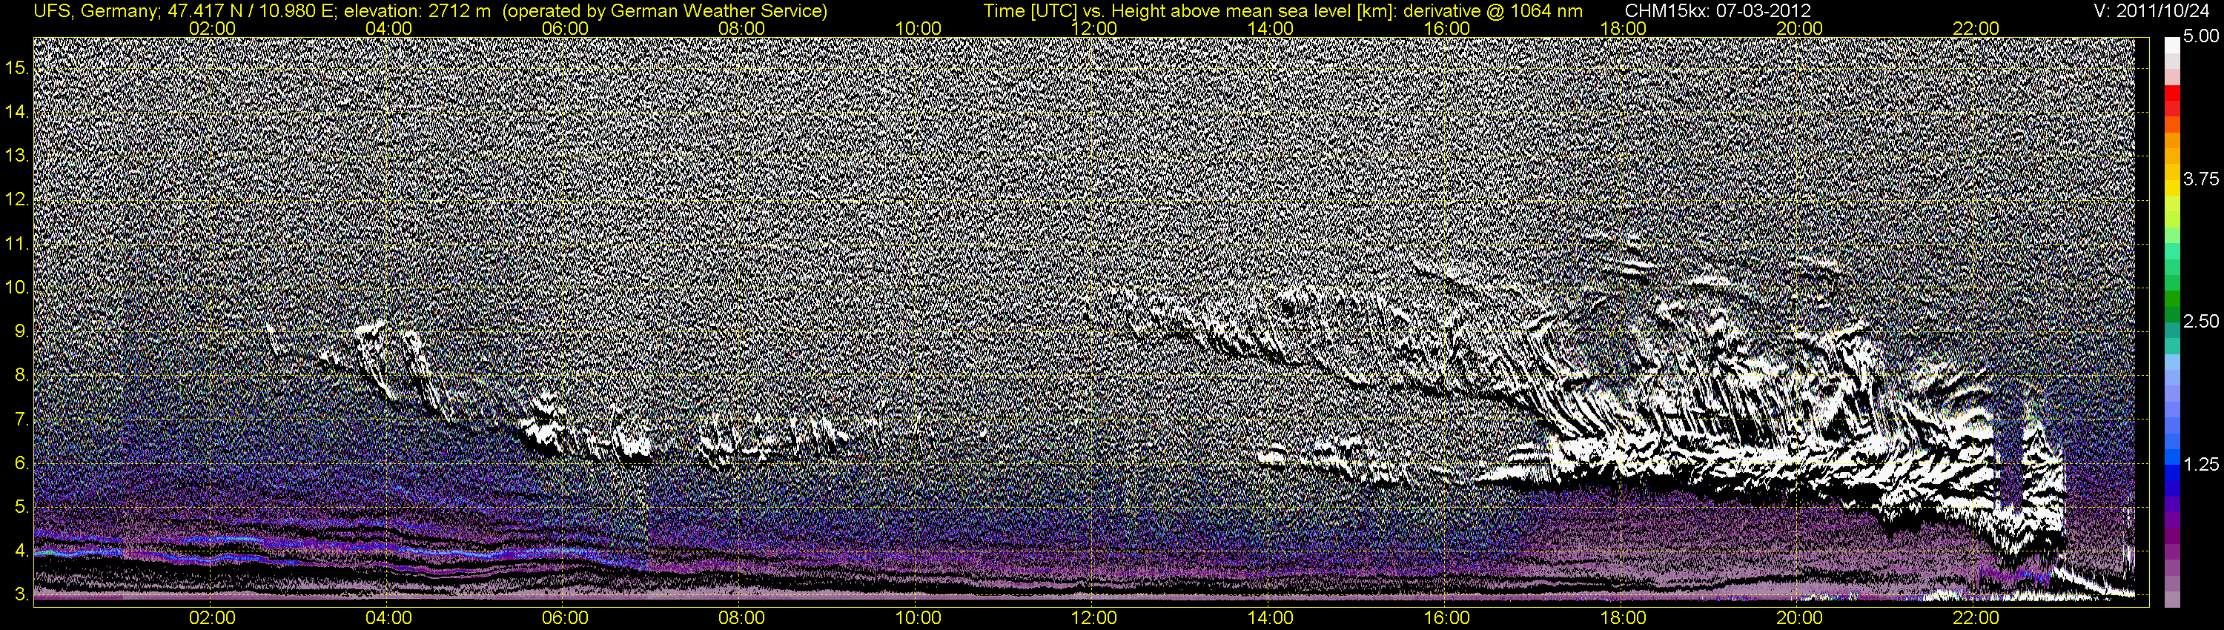
Task: Click the 16:00 label on the lower time axis
Action: [x=1447, y=618]
